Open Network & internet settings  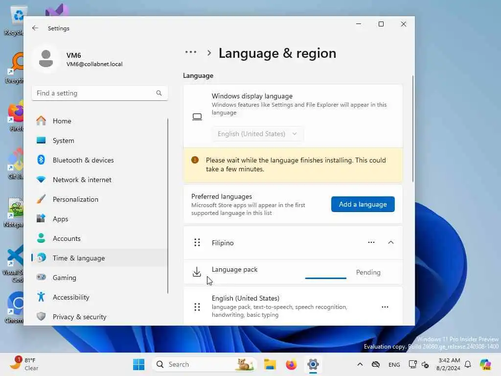[100, 180]
